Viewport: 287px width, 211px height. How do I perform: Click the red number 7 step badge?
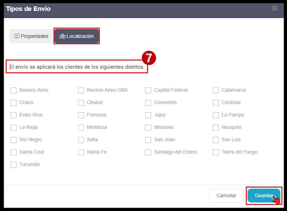149,58
